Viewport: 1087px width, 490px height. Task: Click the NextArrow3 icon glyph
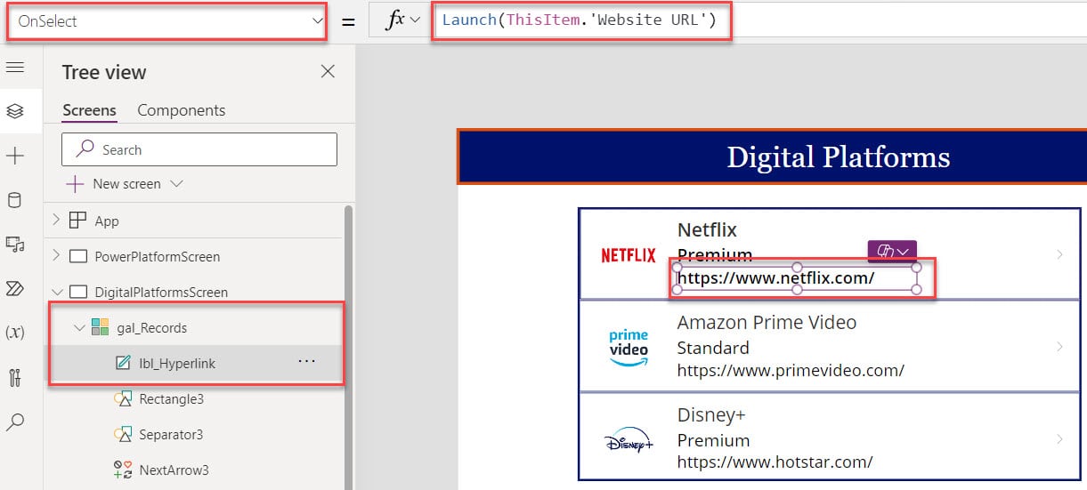(123, 470)
